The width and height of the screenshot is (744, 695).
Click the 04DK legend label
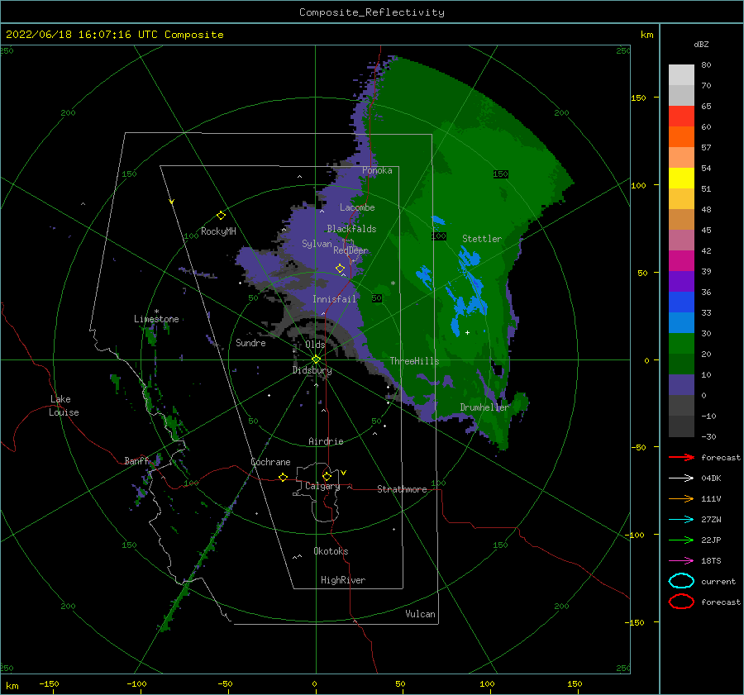coord(711,478)
